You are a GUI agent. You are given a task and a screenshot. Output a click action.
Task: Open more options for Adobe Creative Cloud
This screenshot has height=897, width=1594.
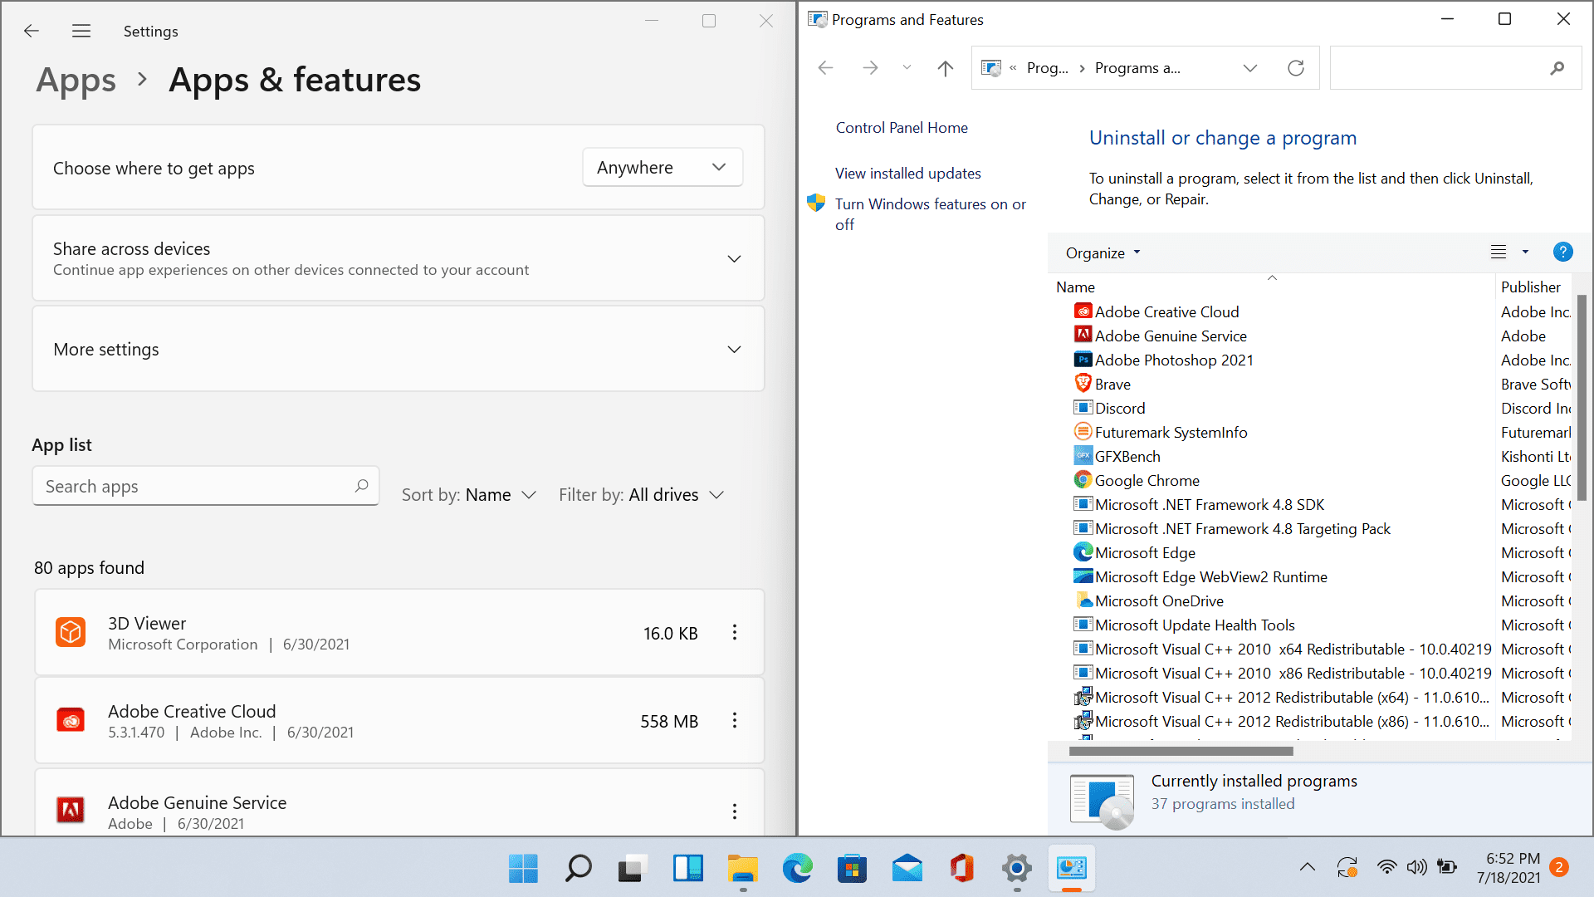point(734,721)
